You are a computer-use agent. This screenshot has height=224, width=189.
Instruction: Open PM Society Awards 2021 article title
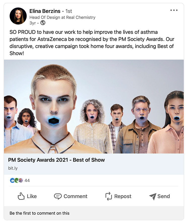[x=56, y=160]
